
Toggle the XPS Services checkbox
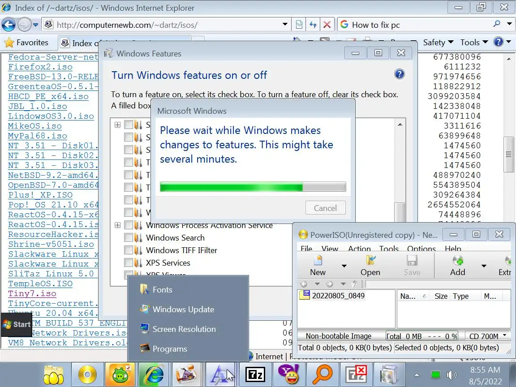[129, 262]
